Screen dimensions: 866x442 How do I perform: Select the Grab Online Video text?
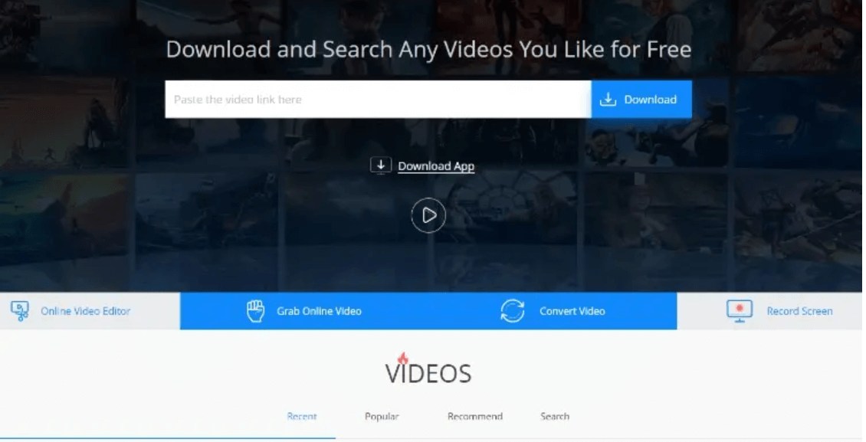click(319, 311)
